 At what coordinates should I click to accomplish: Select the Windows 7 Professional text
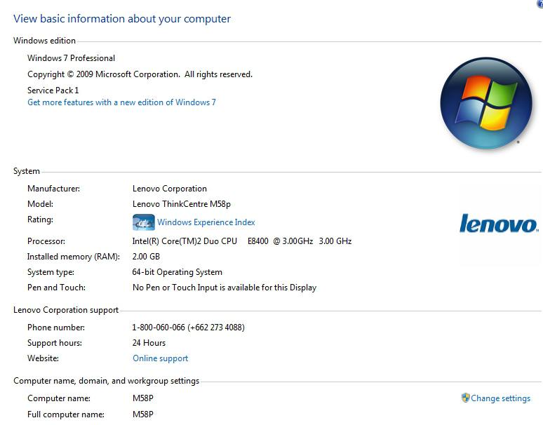pos(71,58)
